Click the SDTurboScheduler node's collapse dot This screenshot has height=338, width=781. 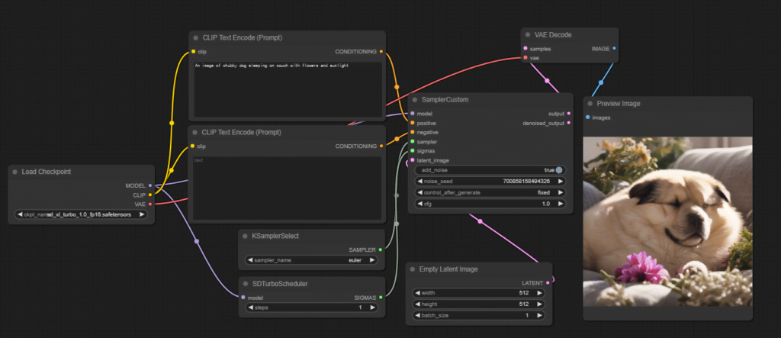[246, 283]
